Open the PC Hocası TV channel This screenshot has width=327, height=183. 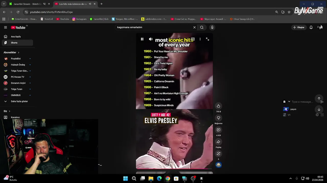(17, 77)
